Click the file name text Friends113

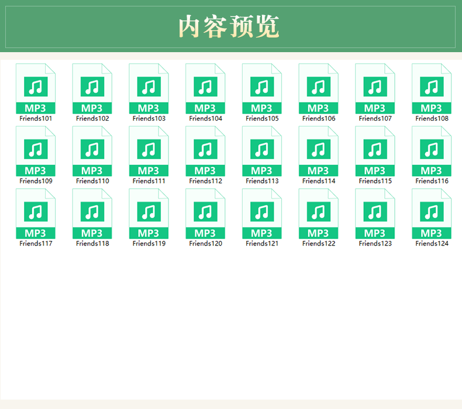(x=262, y=181)
